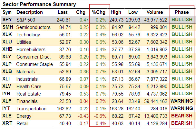Select the XLU symbol cell
Viewport: 196px width, 129px height.
(x=7, y=42)
